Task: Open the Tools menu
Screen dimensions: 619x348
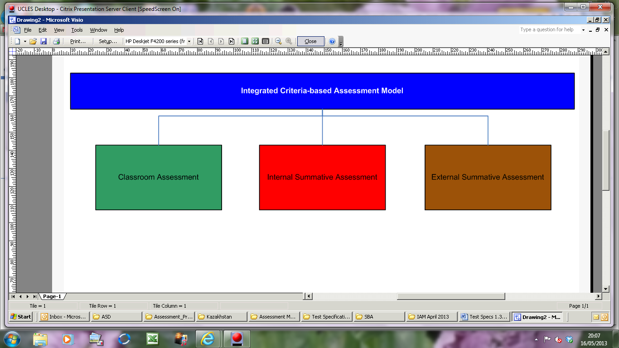Action: [77, 30]
